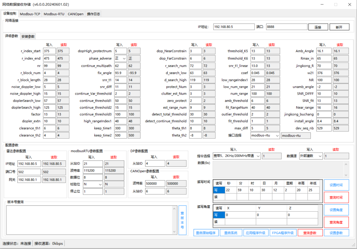Switch to the 操作日志 tab
Image resolution: width=357 pixels, height=249 pixels.
coord(93,14)
